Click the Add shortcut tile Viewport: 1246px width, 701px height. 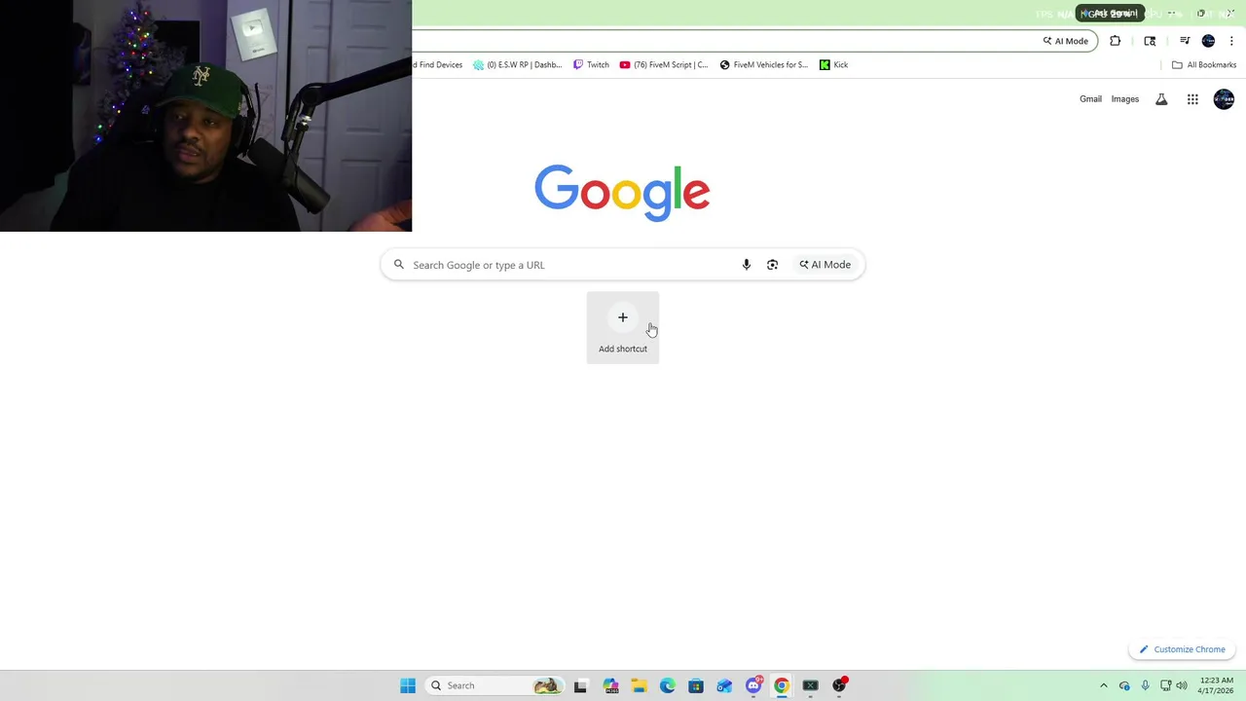(623, 328)
